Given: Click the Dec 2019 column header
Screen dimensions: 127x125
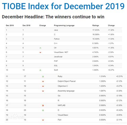Looking at the screenshot, I should [10, 25].
